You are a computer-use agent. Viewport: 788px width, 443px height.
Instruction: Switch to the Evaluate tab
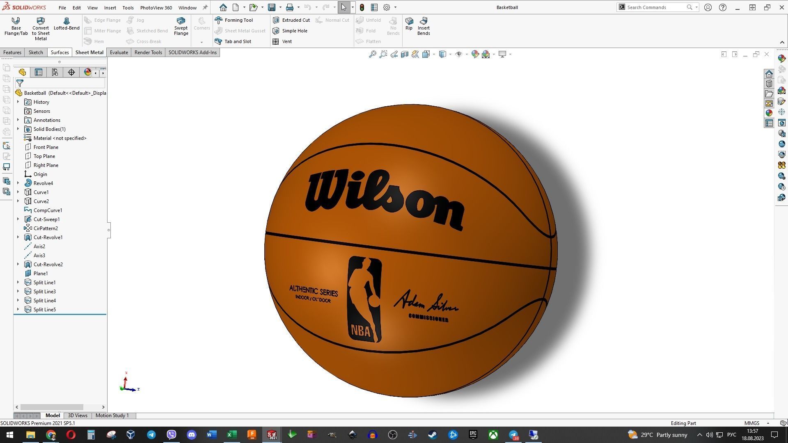coord(119,53)
